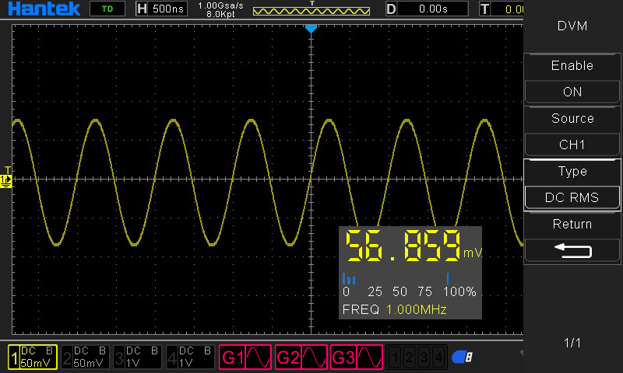Select the G2 waveform generator icon
623x373 pixels.
(x=301, y=357)
